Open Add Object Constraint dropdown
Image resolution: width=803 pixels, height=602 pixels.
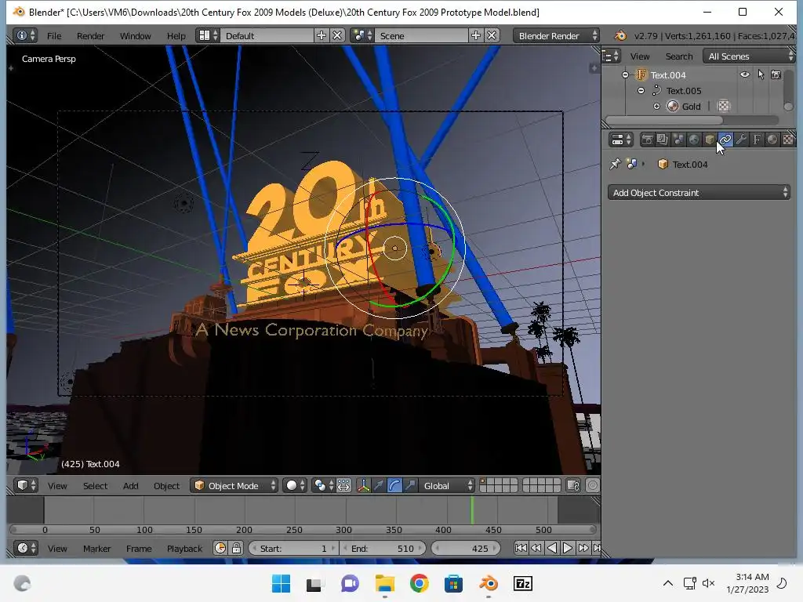699,193
